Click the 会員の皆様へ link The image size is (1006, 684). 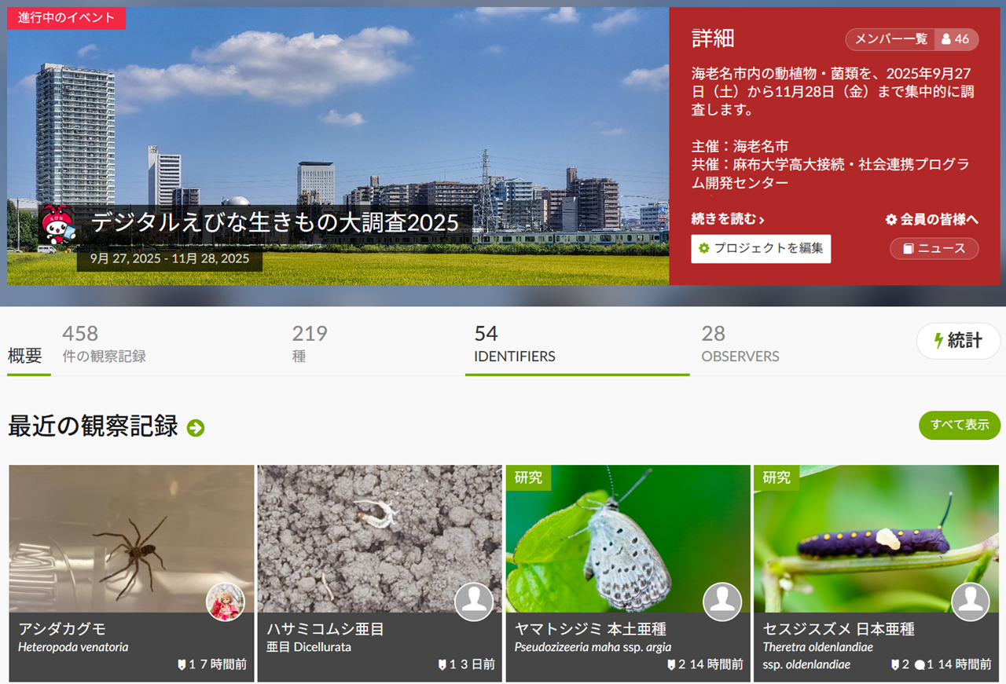931,220
